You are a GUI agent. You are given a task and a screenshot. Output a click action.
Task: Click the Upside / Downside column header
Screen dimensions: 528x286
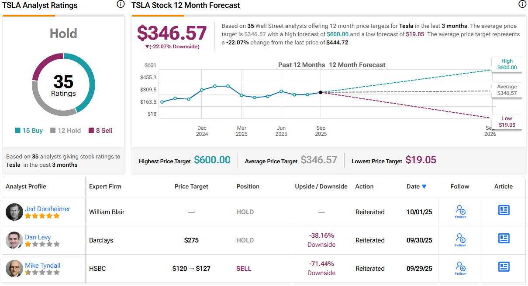(x=321, y=186)
